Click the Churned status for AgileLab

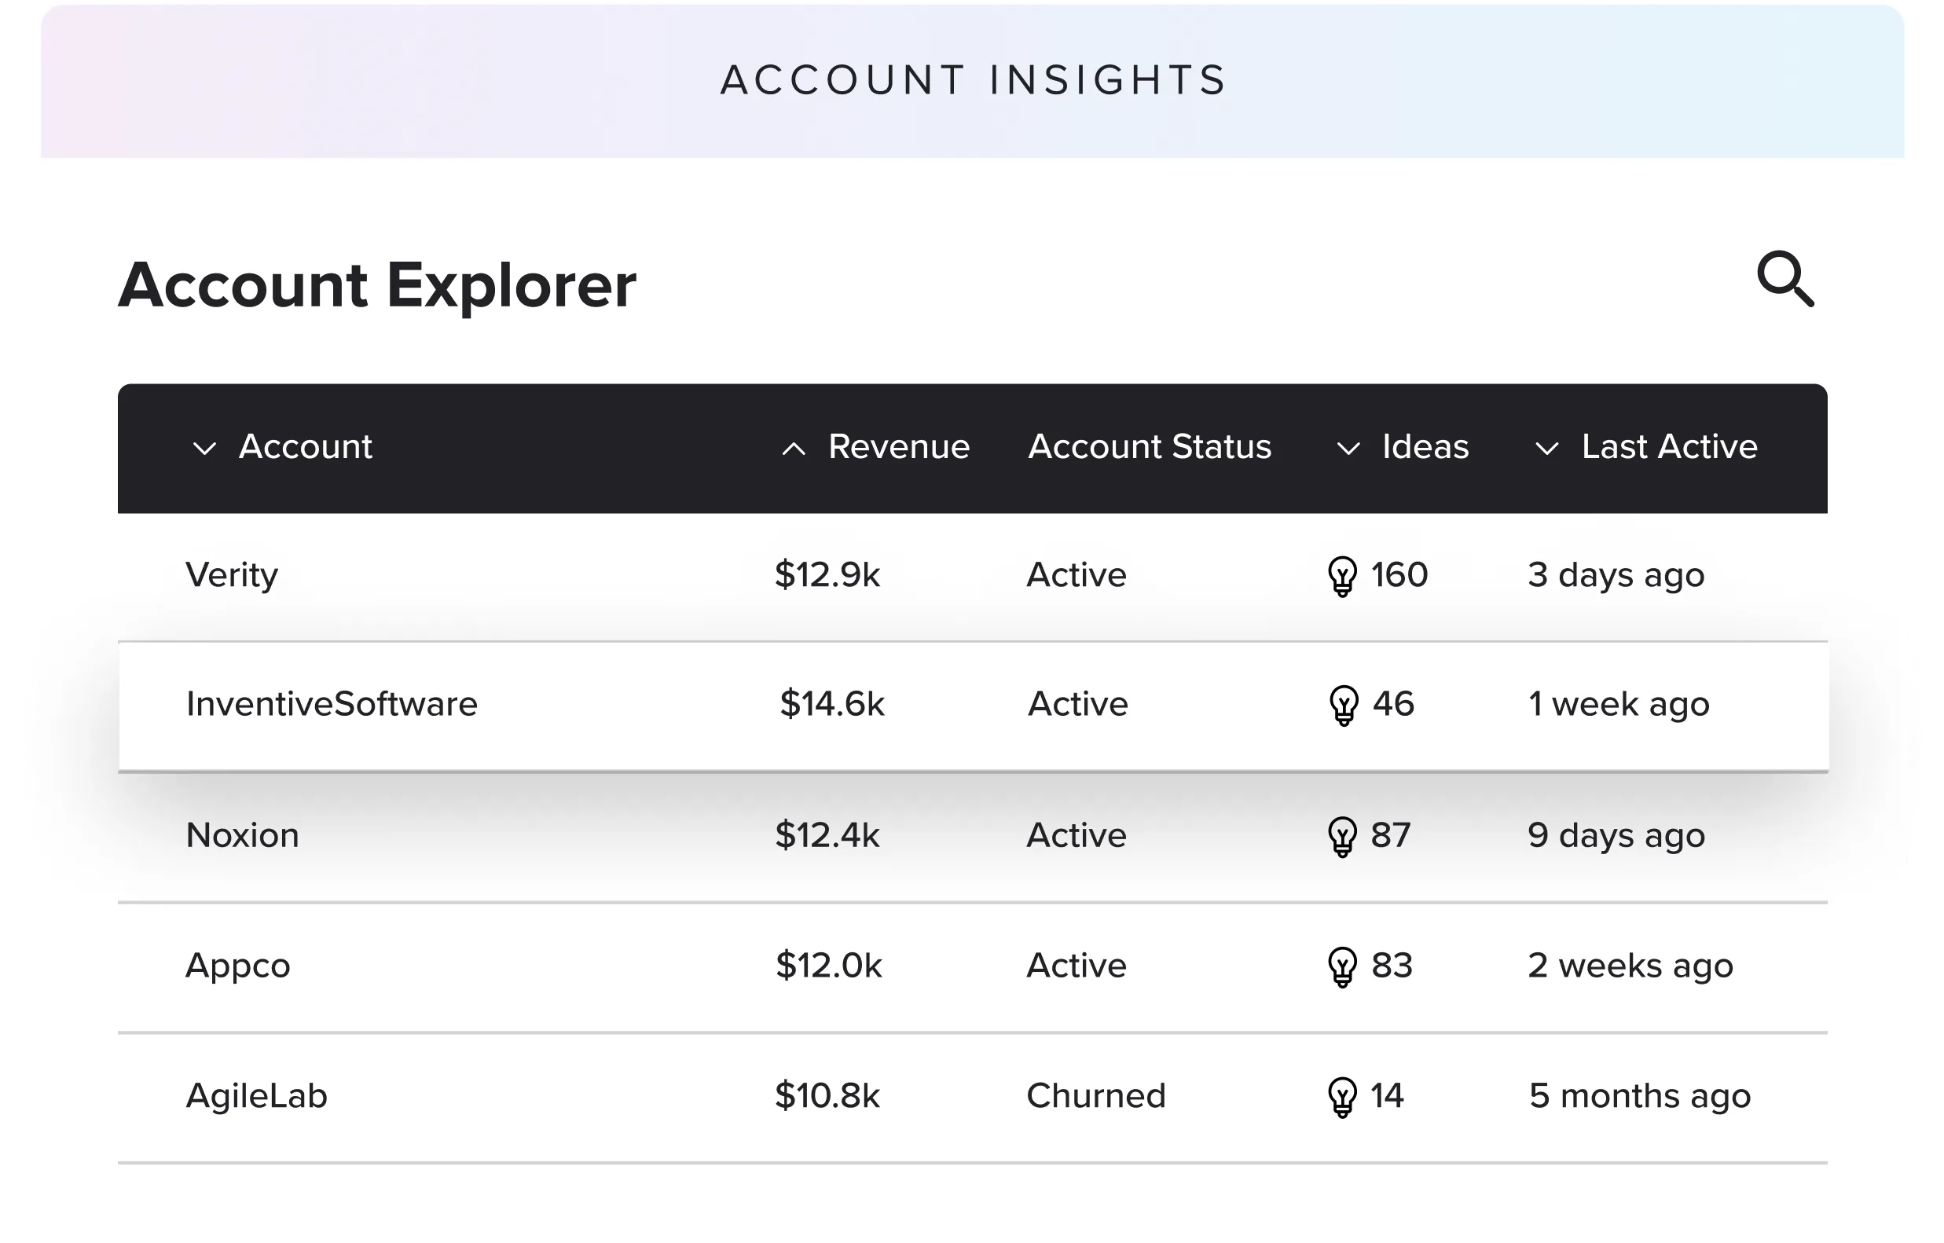(x=1095, y=1096)
